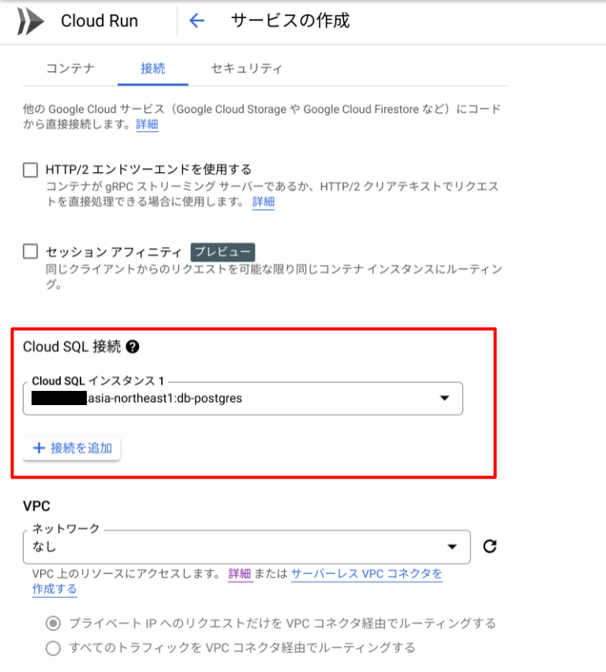Switch to the コンテナ tab
Screen dimensions: 606x672
pos(70,69)
